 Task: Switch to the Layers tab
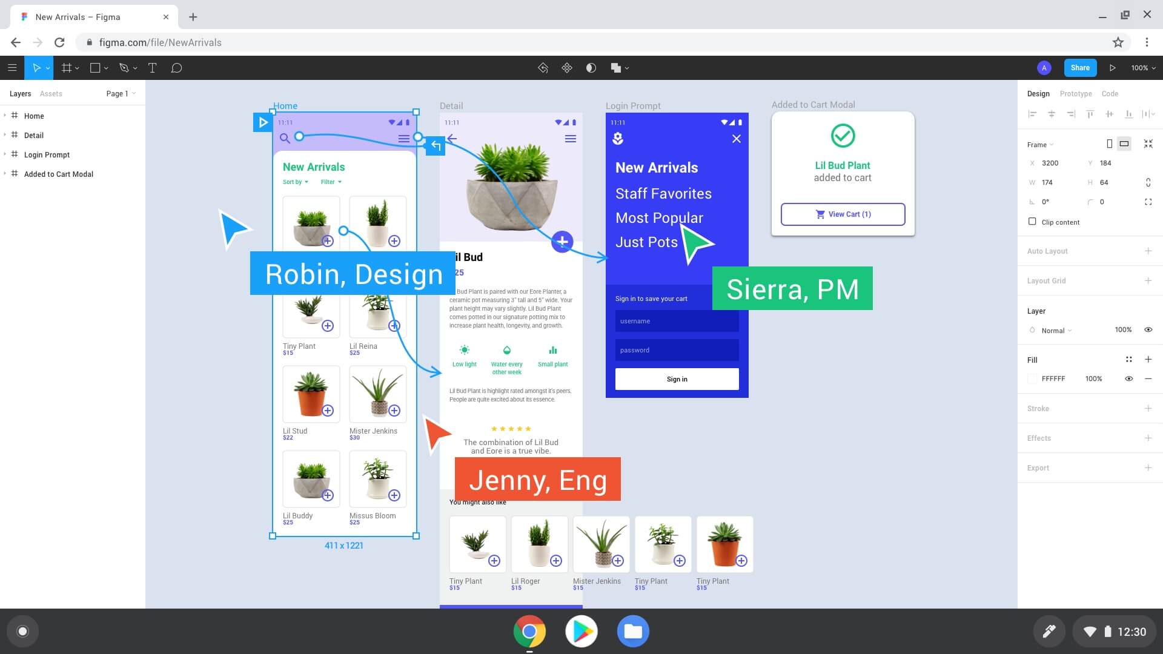pyautogui.click(x=20, y=94)
